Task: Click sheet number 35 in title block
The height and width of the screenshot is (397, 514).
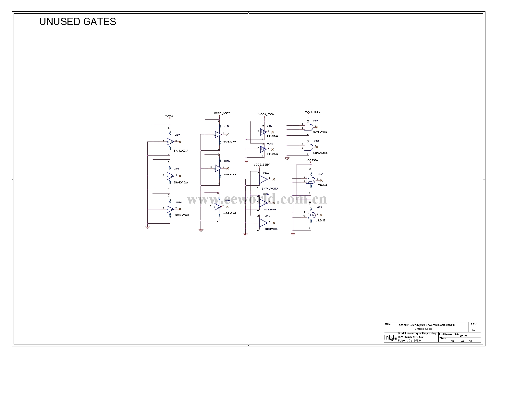Action: point(452,341)
